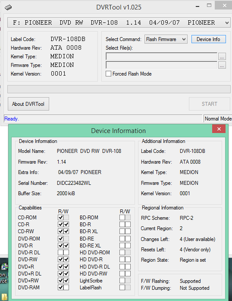Click the RPC Scheme value RPC-2
This screenshot has width=232, height=301.
coord(186,218)
